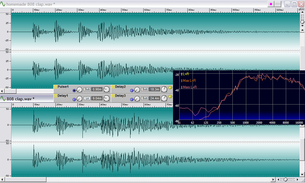Image resolution: width=305 pixels, height=183 pixels.
Task: Open the Delay3 module dropdown arrow
Action: (x=113, y=96)
